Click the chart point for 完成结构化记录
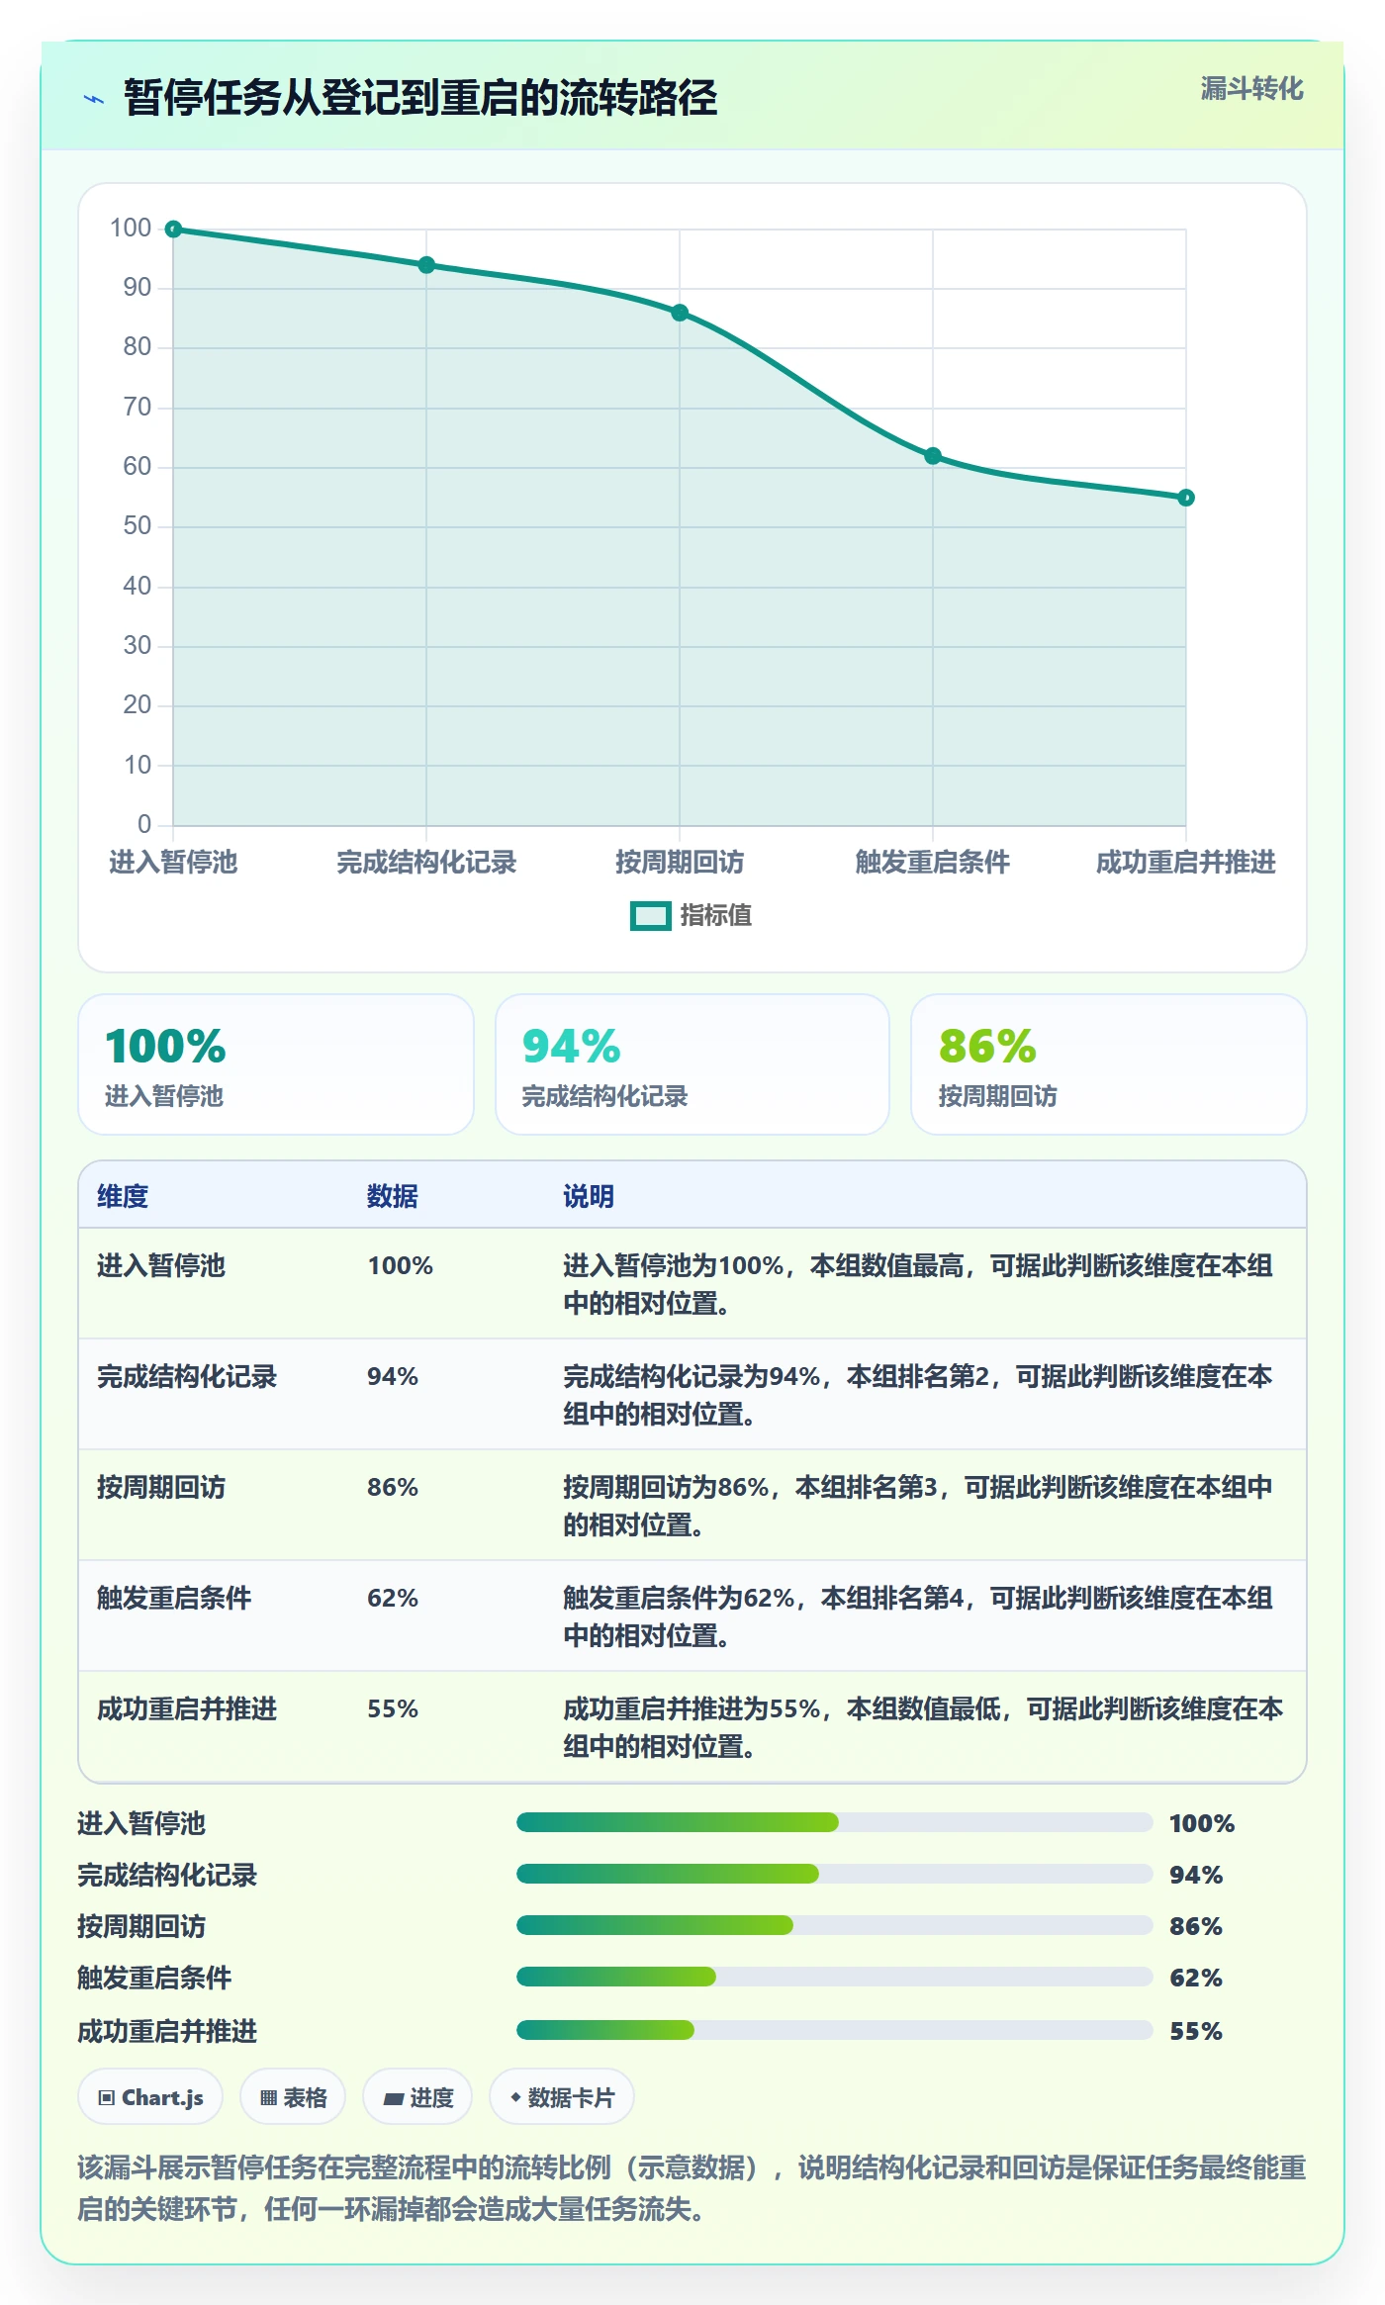1385x2305 pixels. 426,265
